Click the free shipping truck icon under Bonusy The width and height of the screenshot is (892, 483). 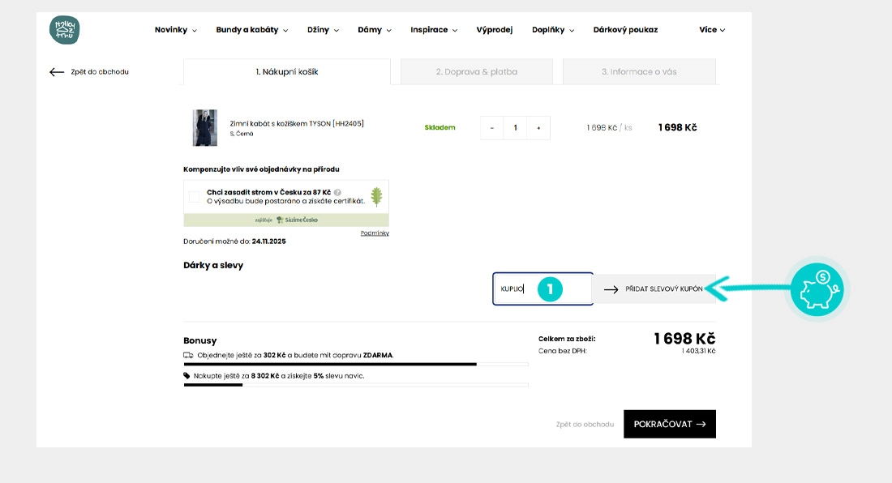pos(187,355)
